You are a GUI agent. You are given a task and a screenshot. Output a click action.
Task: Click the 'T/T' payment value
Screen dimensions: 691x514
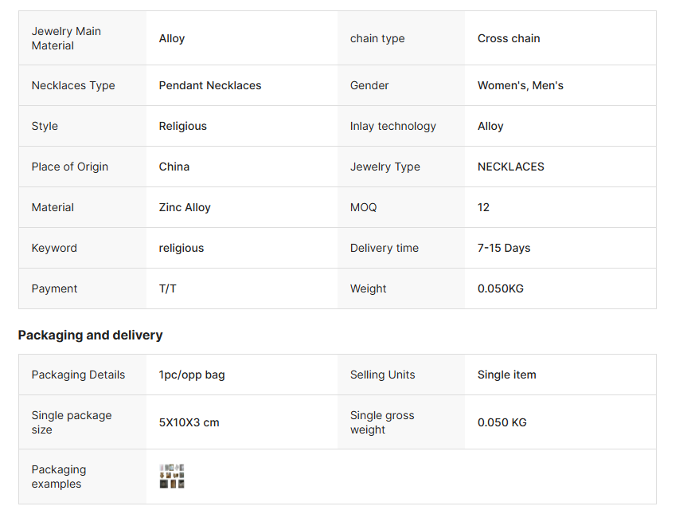168,288
